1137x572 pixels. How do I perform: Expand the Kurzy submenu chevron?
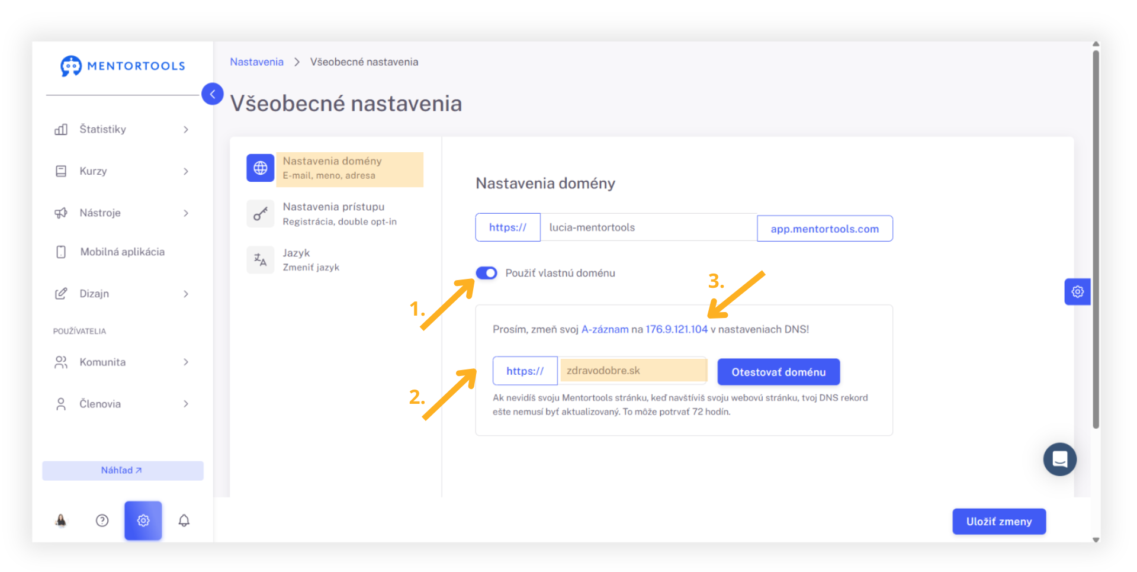186,171
